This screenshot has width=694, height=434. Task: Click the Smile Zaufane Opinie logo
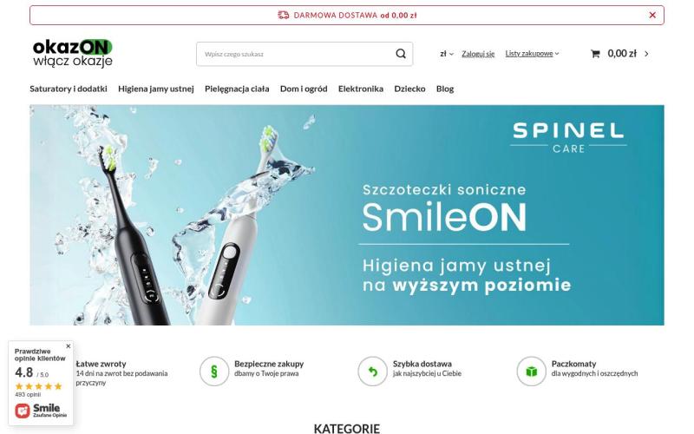tap(41, 410)
